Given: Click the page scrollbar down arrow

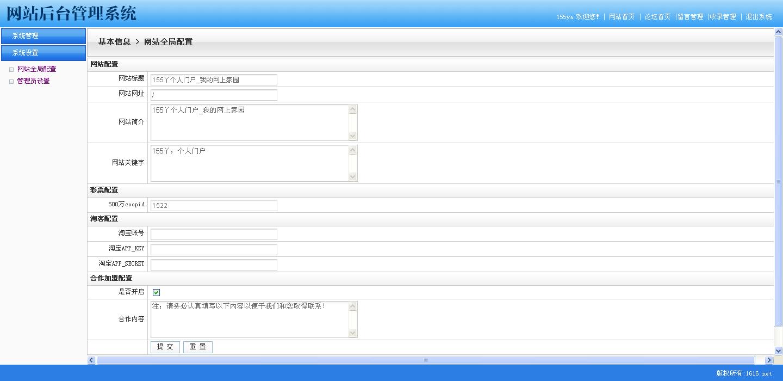Looking at the screenshot, I should tap(778, 351).
